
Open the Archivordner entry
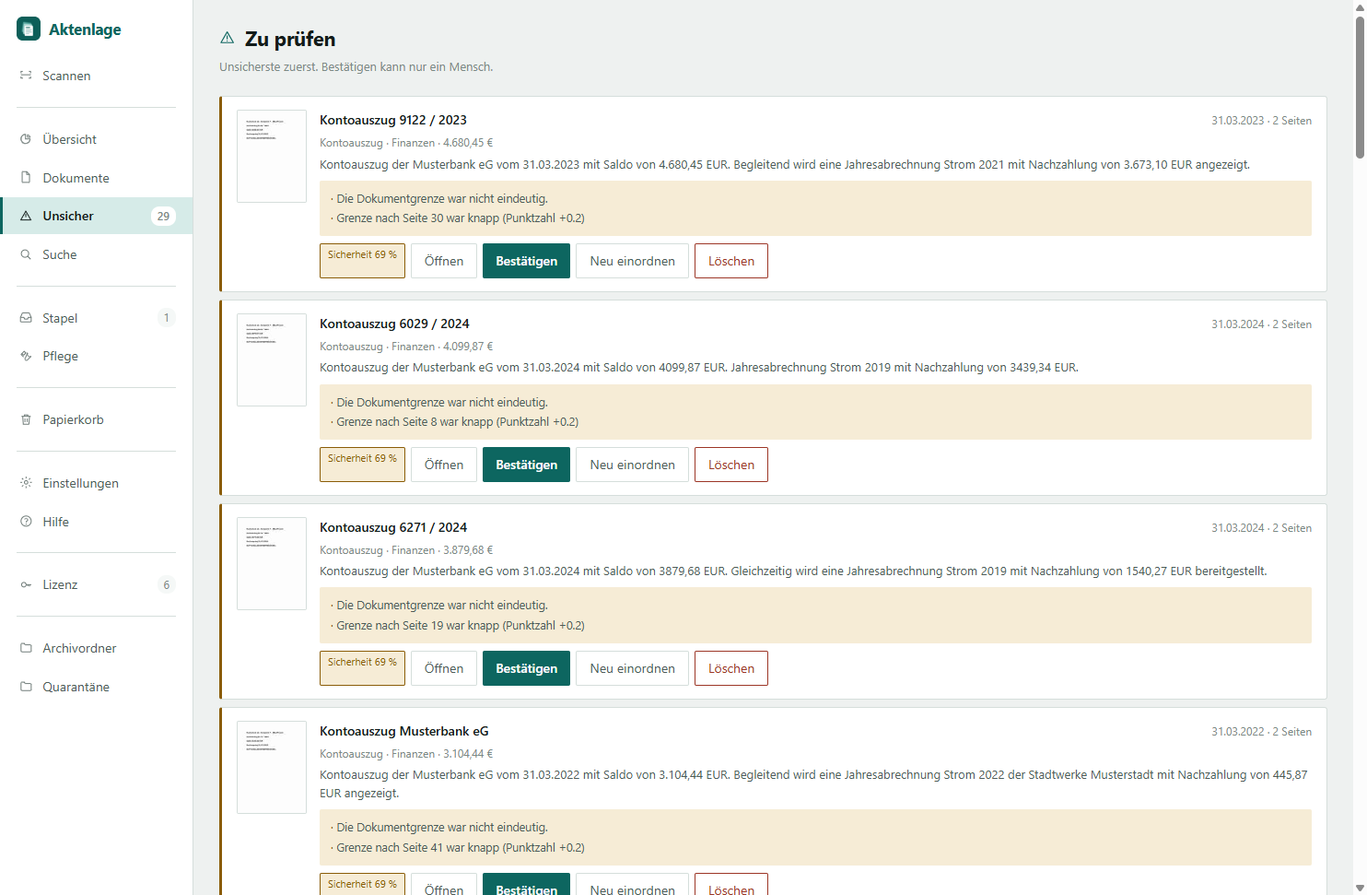point(96,648)
